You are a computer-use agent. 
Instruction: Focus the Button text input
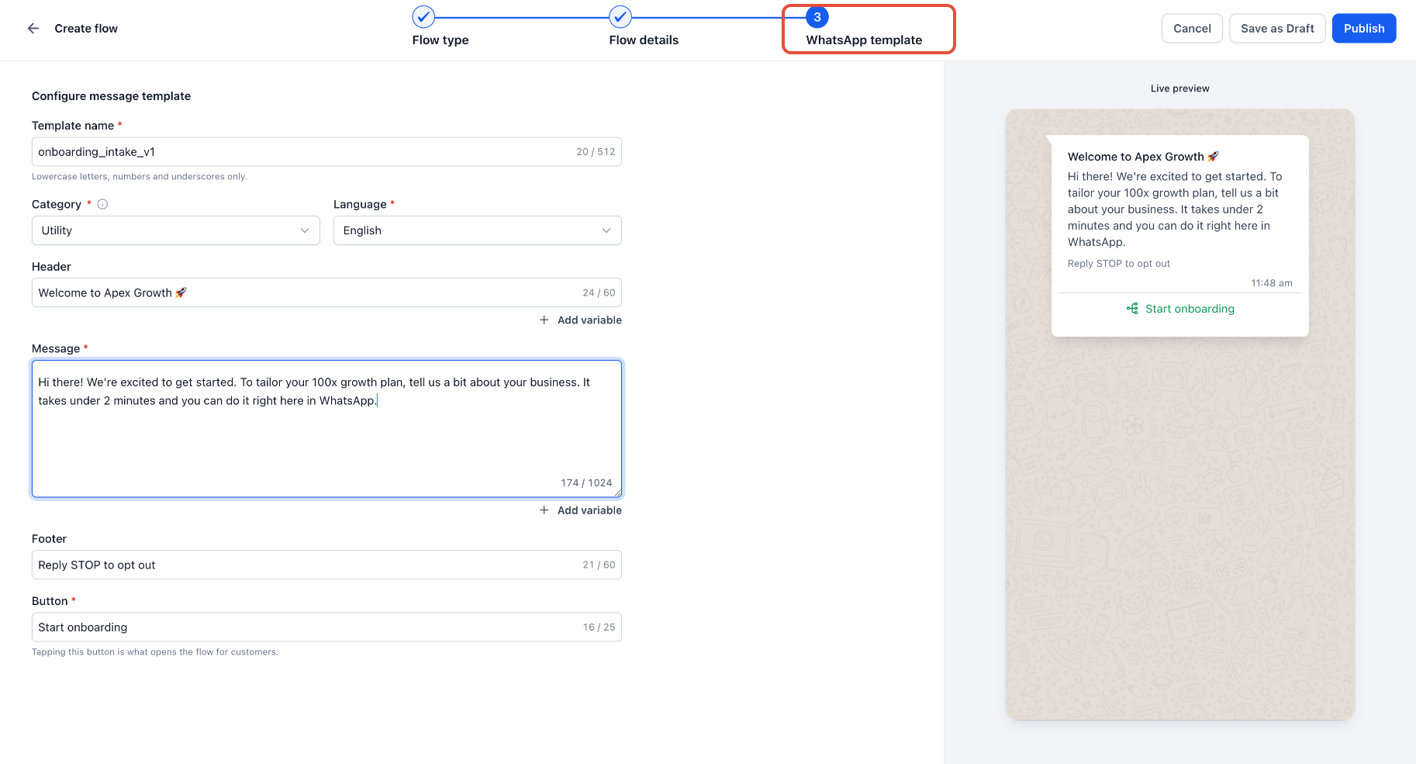(x=326, y=627)
